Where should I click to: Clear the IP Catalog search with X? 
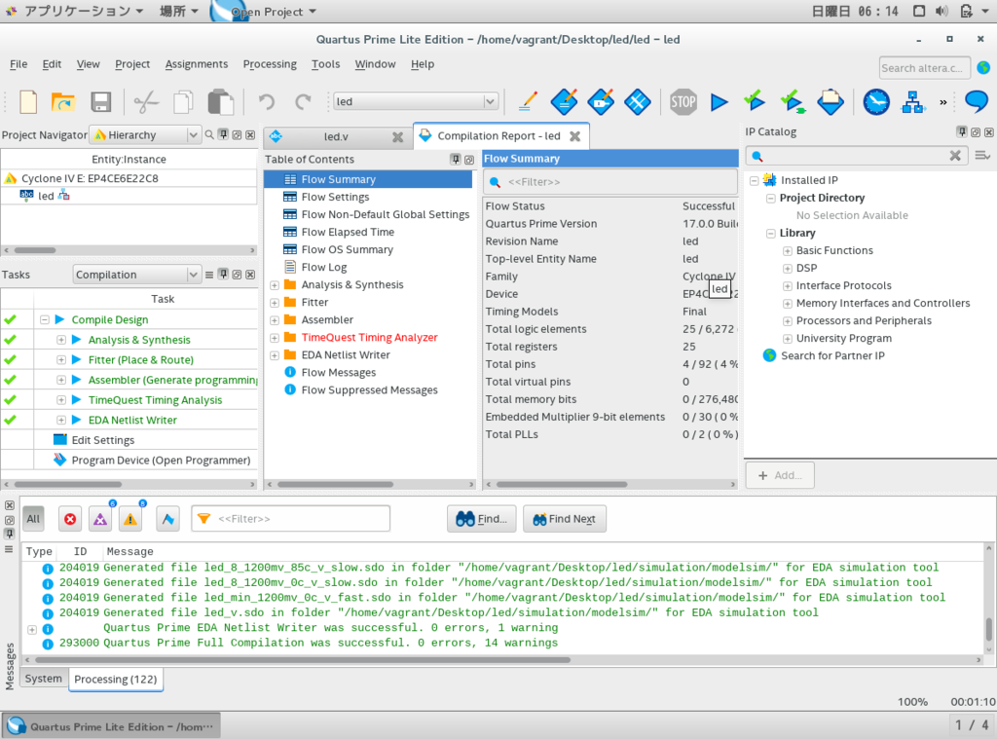pos(955,156)
